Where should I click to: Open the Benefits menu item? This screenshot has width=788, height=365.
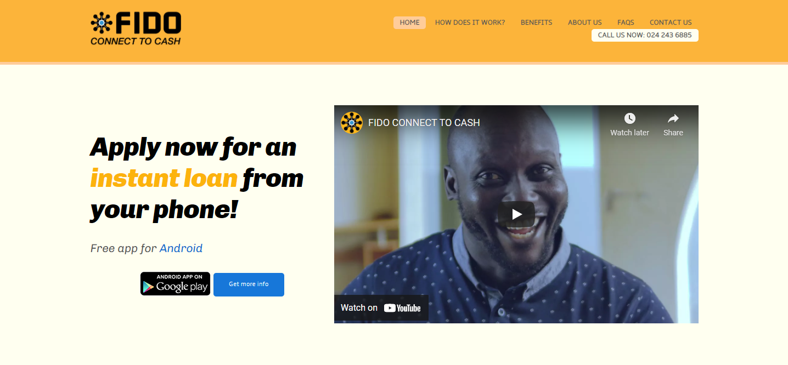click(537, 22)
